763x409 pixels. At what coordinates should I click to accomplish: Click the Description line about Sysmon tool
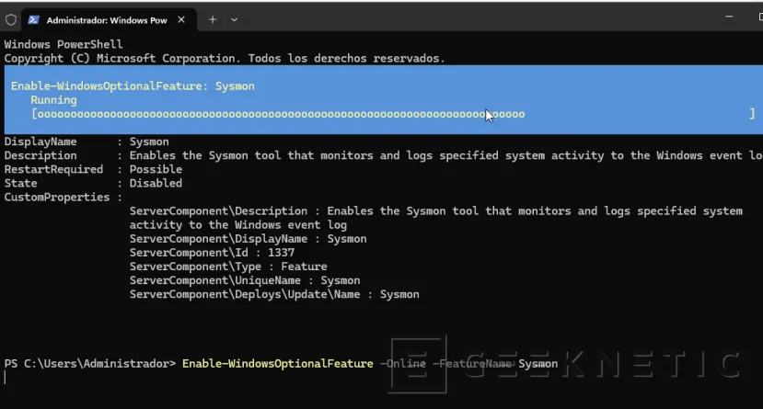pyautogui.click(x=384, y=155)
